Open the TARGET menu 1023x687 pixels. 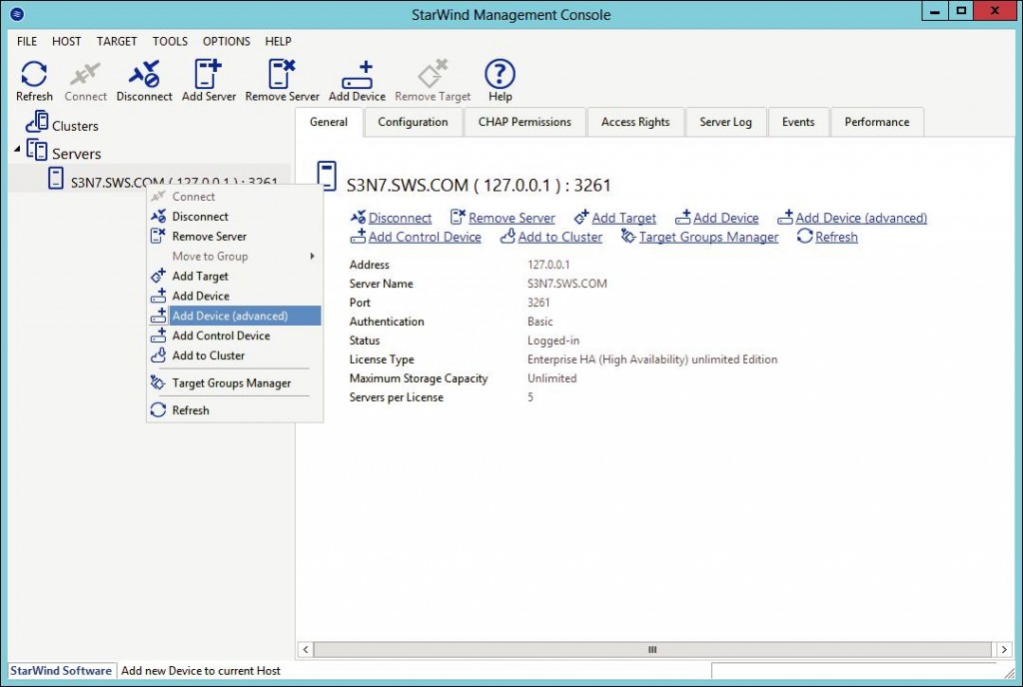click(x=117, y=41)
